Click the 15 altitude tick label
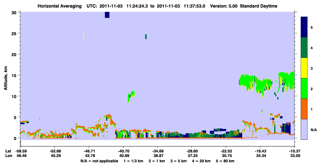Screen dimensions: 327x168 coord(15,75)
